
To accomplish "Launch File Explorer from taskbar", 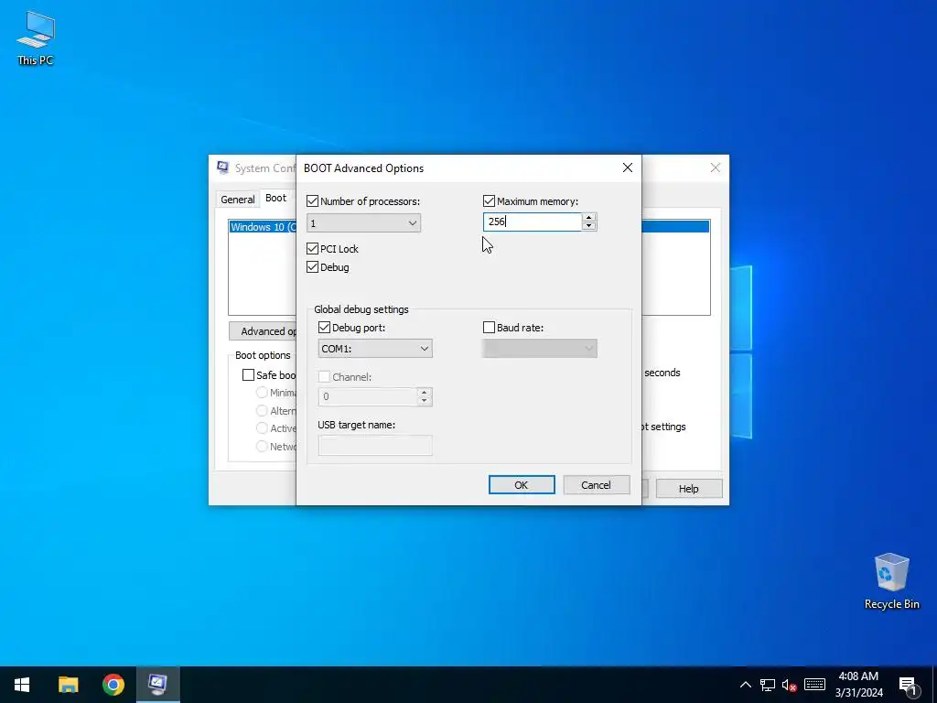I will 68,685.
